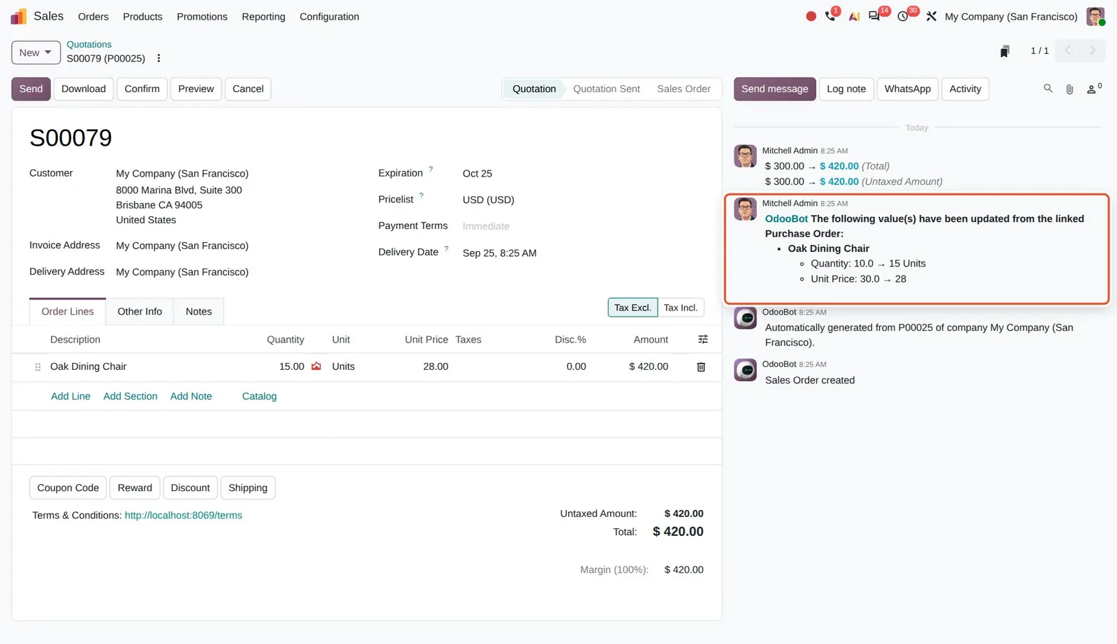Screen dimensions: 1117x644
Task: Switch to the Notes tab
Action: click(x=199, y=312)
